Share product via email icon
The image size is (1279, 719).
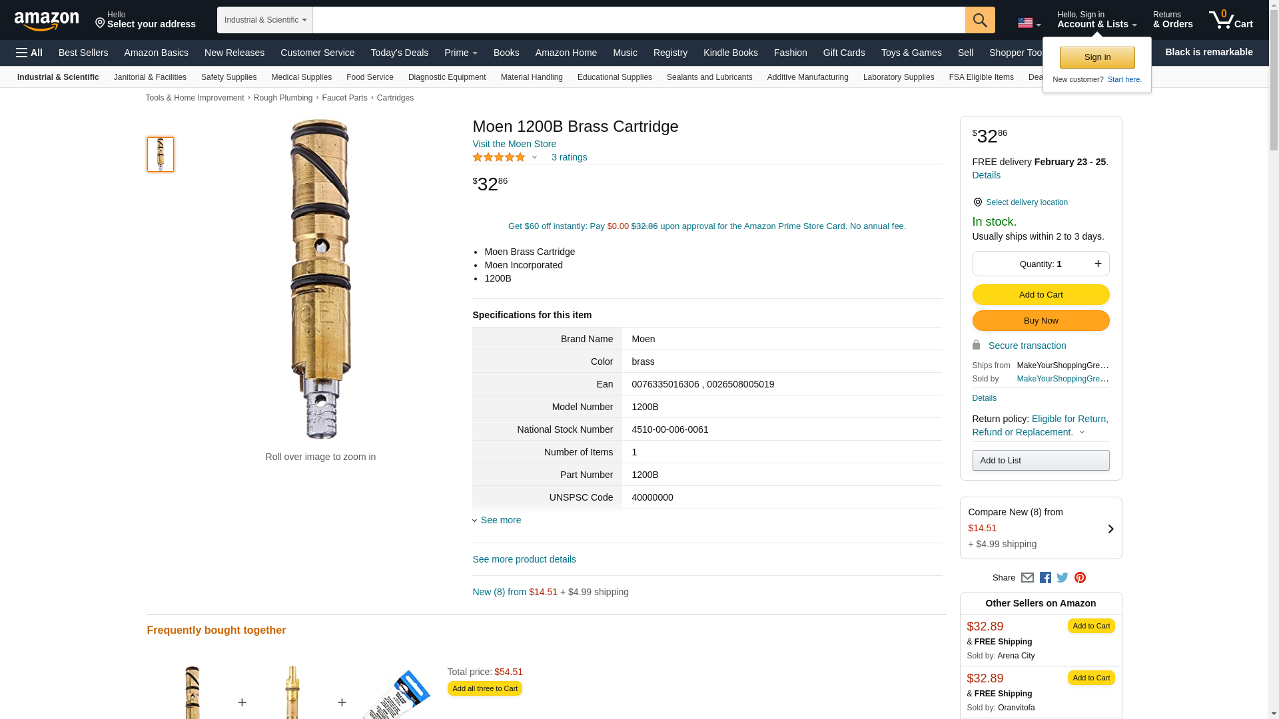1027,578
